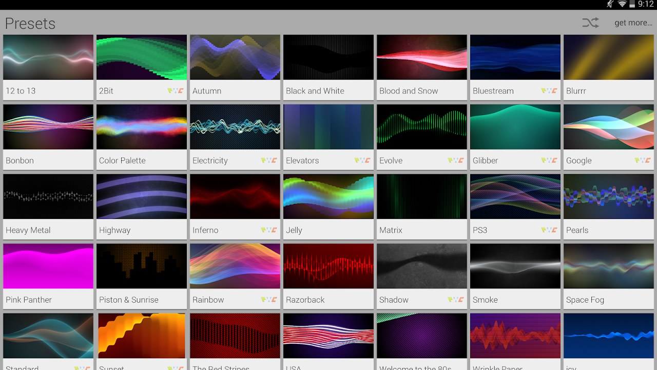The height and width of the screenshot is (370, 657).
Task: Select the Autumn preset thumbnail
Action: (x=235, y=58)
